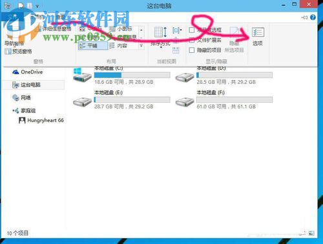Select 家庭组 in the navigation pane
The width and height of the screenshot is (323, 244).
coord(24,110)
